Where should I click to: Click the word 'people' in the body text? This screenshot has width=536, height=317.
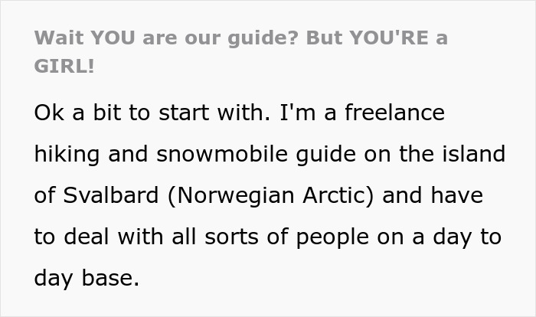point(332,238)
